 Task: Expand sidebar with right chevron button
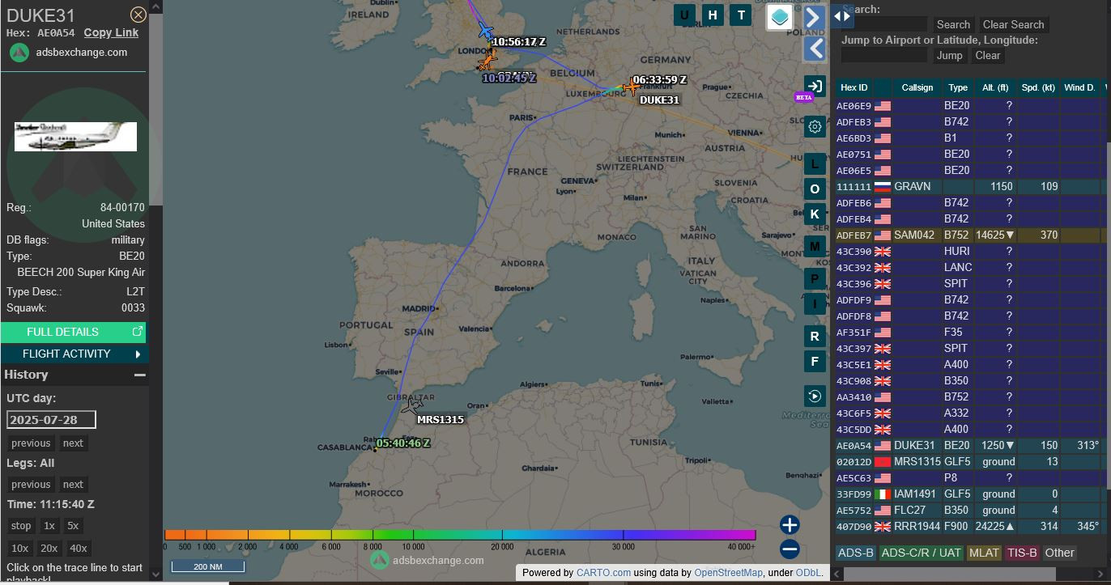pos(815,17)
